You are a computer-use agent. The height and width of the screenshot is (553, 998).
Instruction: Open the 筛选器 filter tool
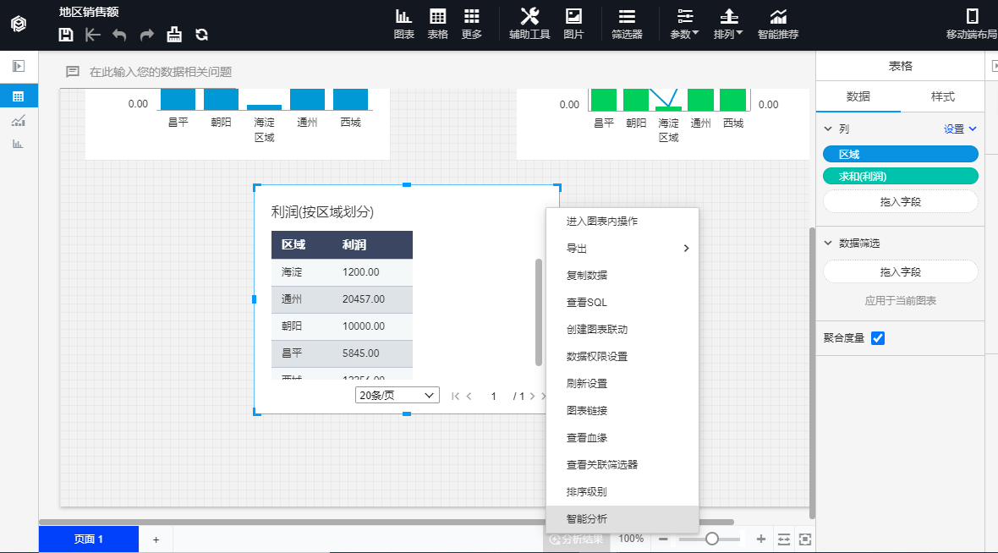[x=627, y=24]
